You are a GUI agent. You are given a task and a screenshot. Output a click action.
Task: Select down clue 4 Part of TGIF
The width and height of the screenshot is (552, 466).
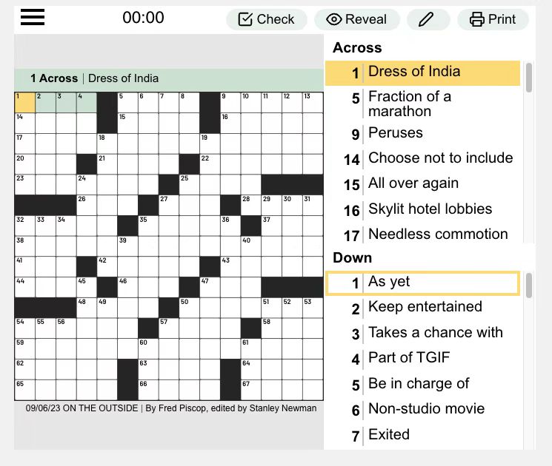[422, 358]
